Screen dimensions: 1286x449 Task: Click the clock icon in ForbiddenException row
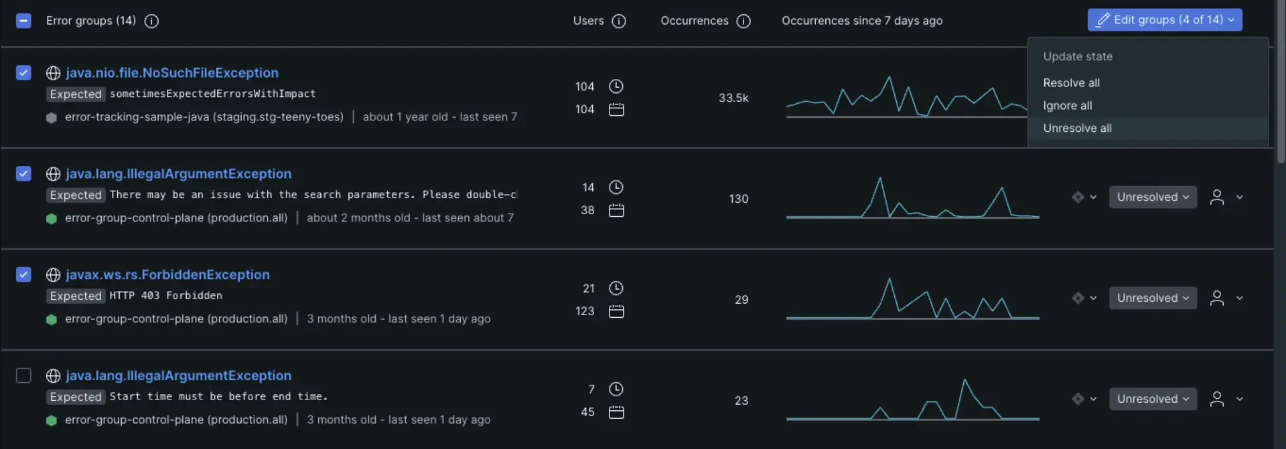(x=616, y=288)
